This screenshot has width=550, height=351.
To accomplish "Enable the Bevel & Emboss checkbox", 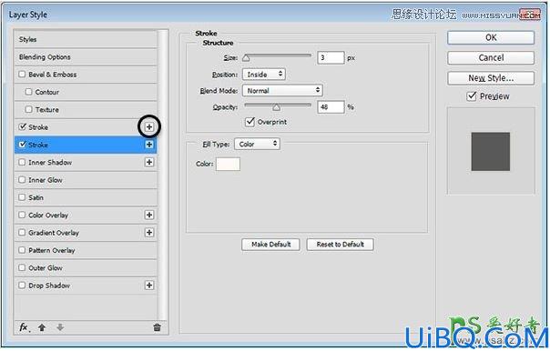I will click(22, 75).
